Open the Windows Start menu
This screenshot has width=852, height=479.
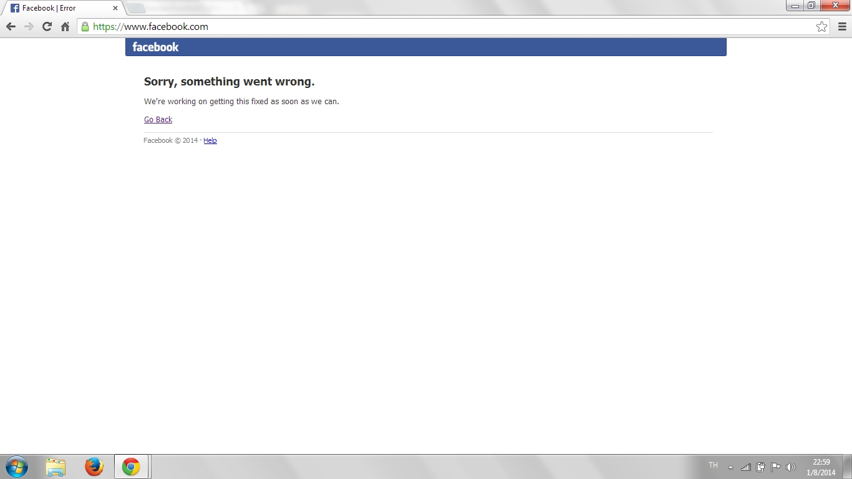[x=17, y=467]
